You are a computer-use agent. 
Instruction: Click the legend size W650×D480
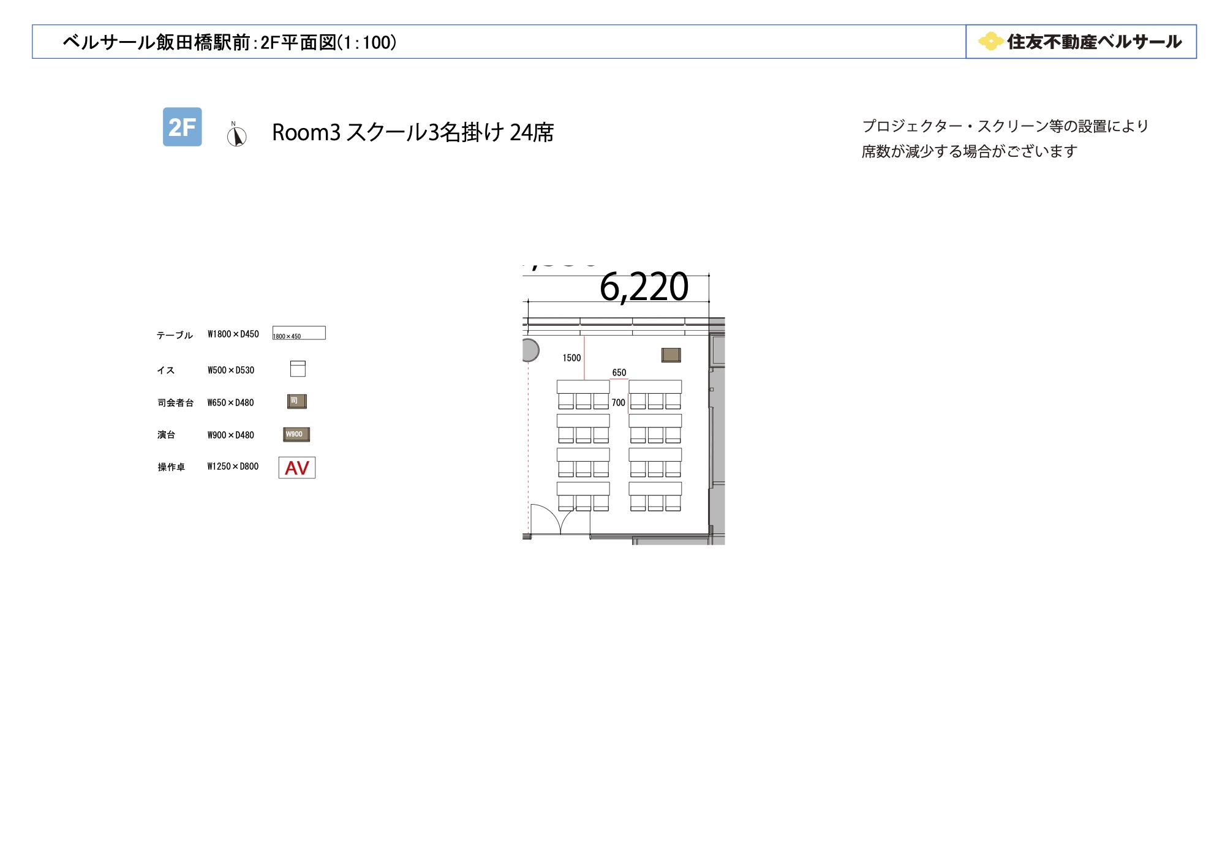coord(230,402)
